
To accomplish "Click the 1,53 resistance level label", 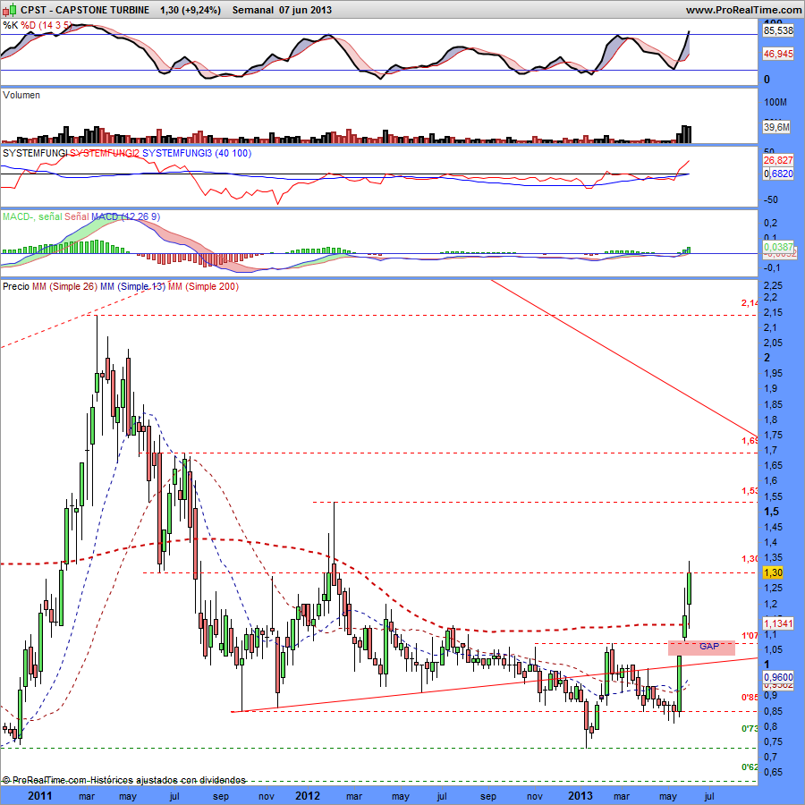I will [750, 491].
